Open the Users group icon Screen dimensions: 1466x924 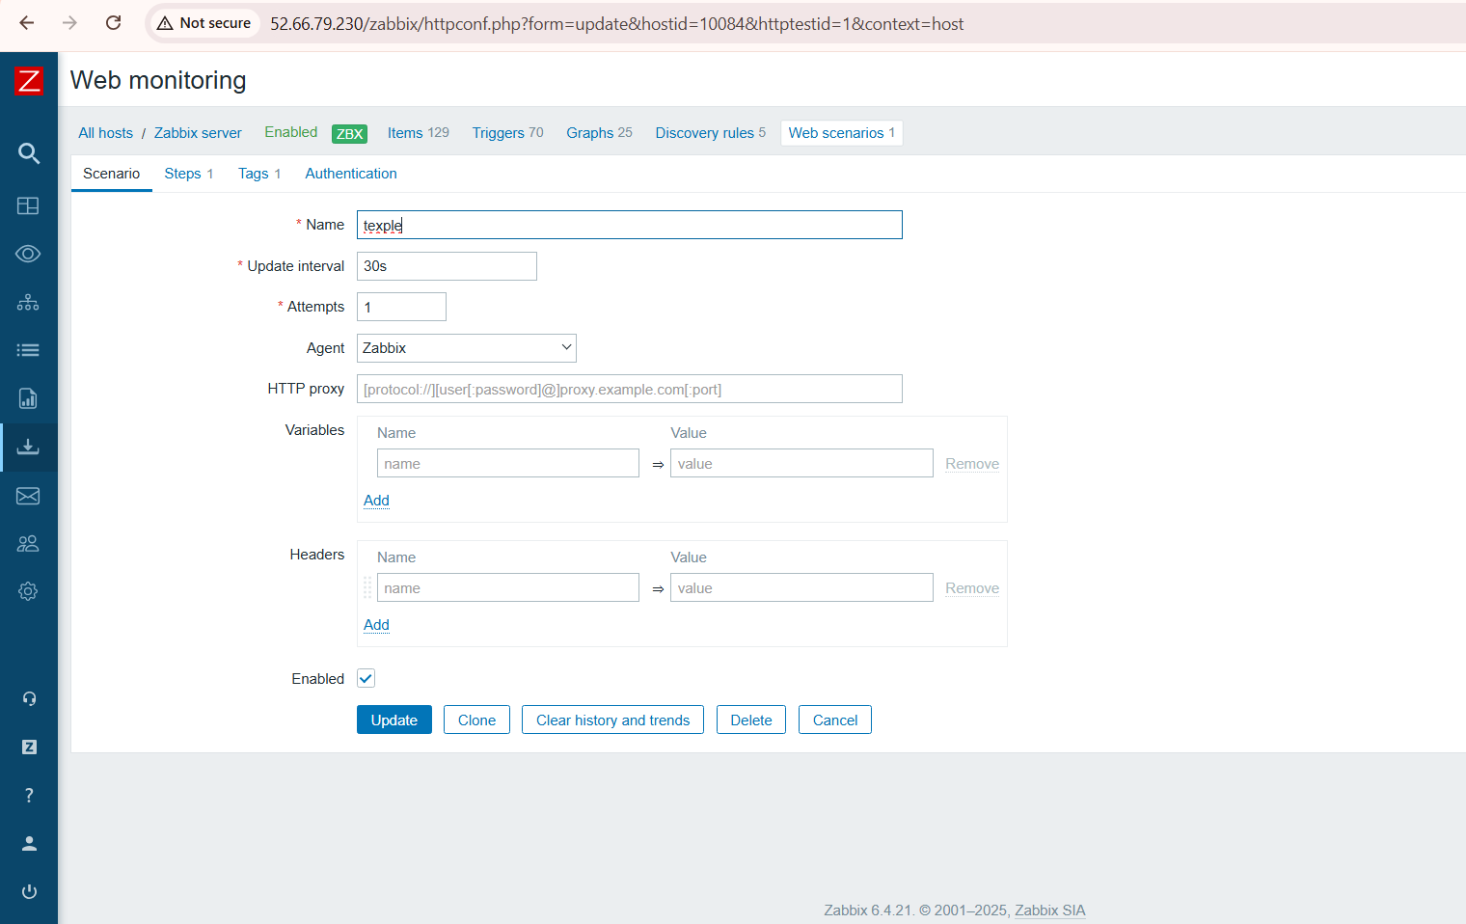tap(29, 543)
